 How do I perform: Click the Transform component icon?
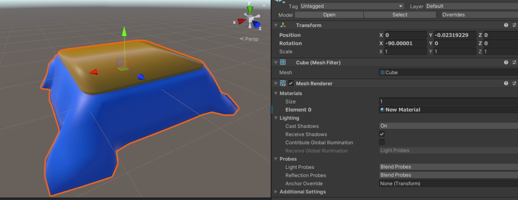[x=283, y=25]
